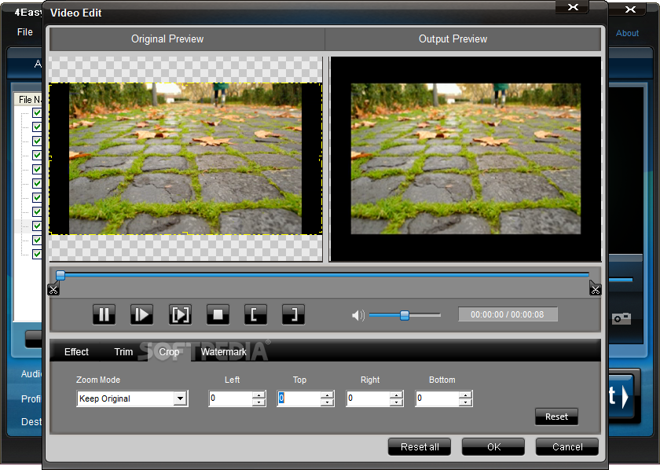
Task: Confirm edits with the OK button
Action: (493, 446)
